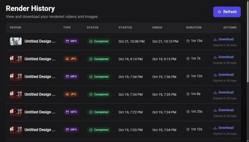The height and width of the screenshot is (142, 249).
Task: Click JPG image icon in row ended 7:35 PM
Action: click(x=67, y=94)
